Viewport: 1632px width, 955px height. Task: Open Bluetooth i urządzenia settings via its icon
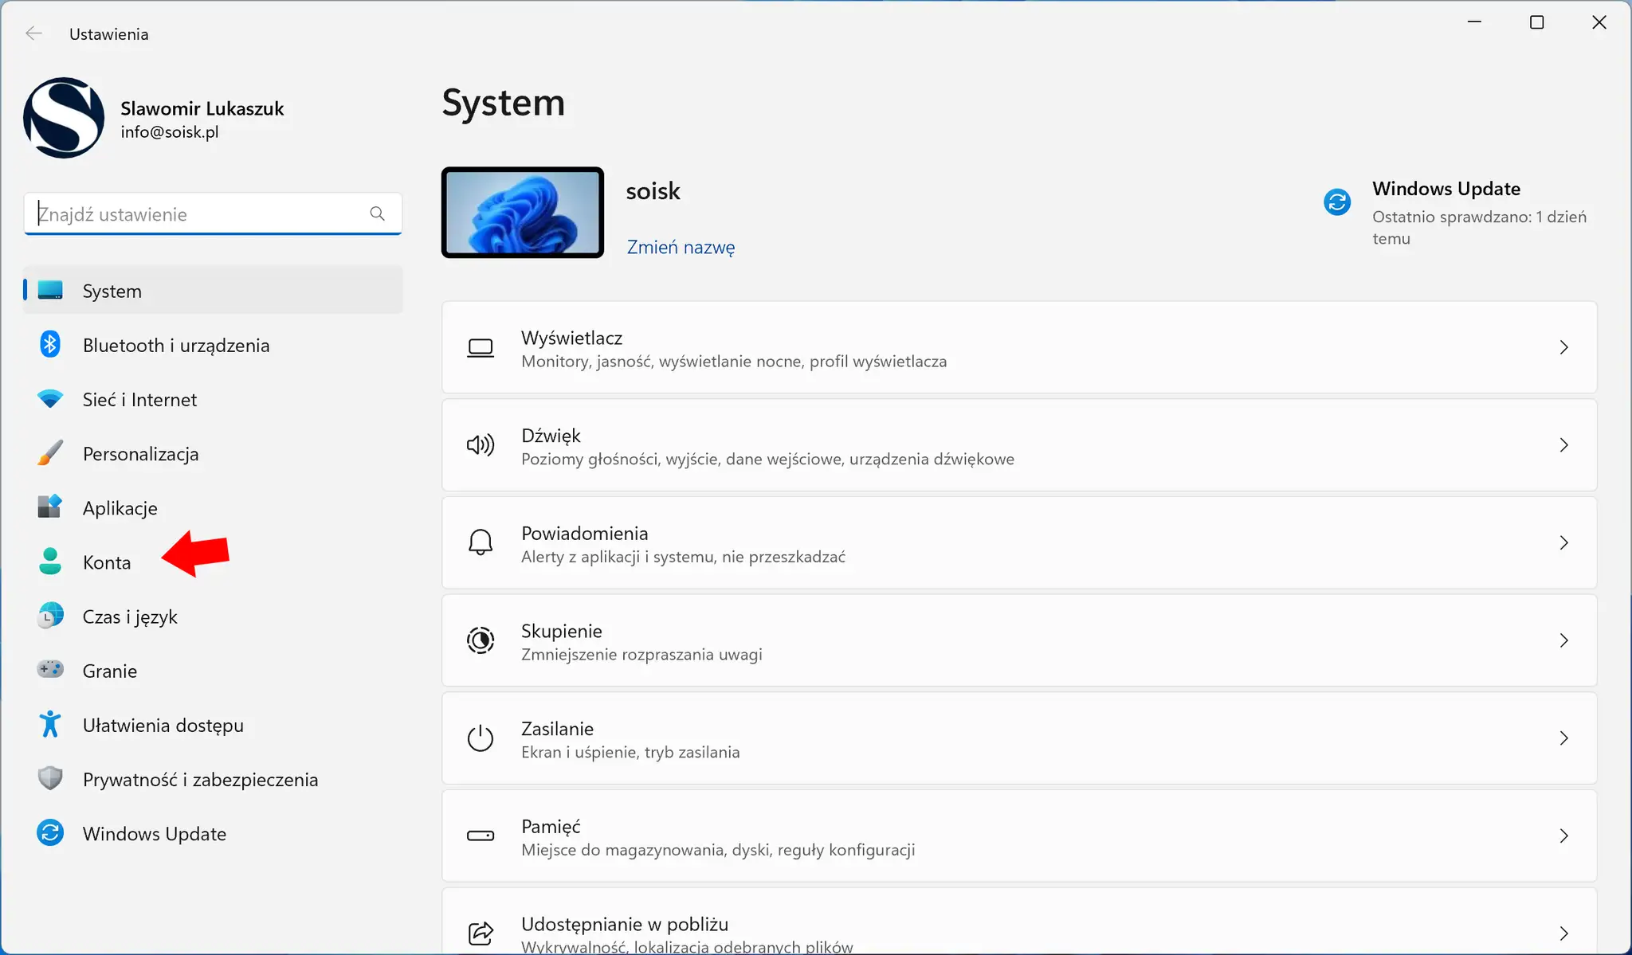coord(49,345)
